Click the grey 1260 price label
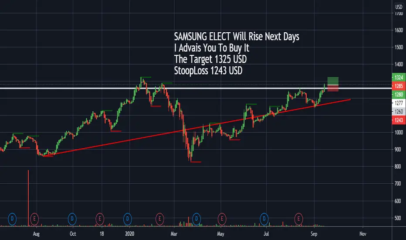406x240 pixels. coord(399,112)
